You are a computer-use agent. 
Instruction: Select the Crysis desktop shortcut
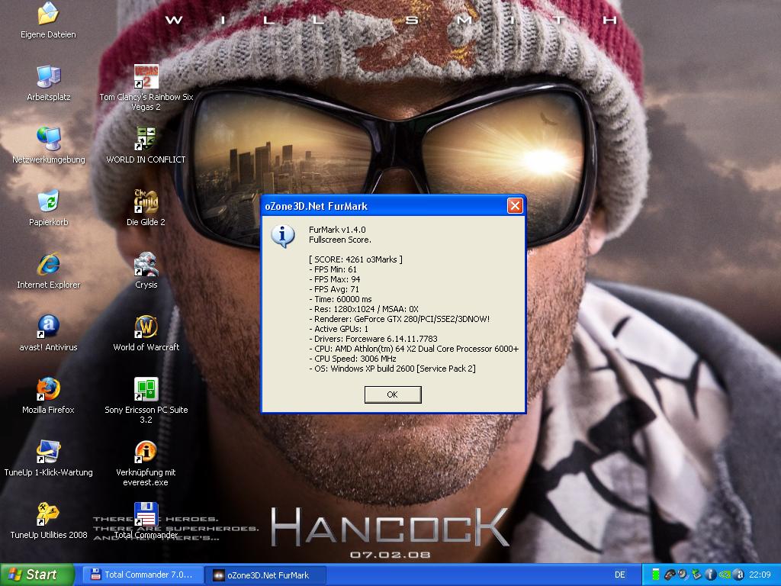tap(146, 271)
